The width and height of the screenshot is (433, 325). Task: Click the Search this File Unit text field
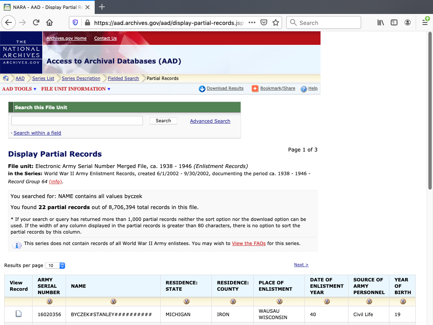77,121
